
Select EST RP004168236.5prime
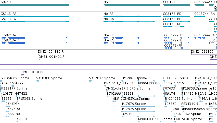click(x=149, y=122)
